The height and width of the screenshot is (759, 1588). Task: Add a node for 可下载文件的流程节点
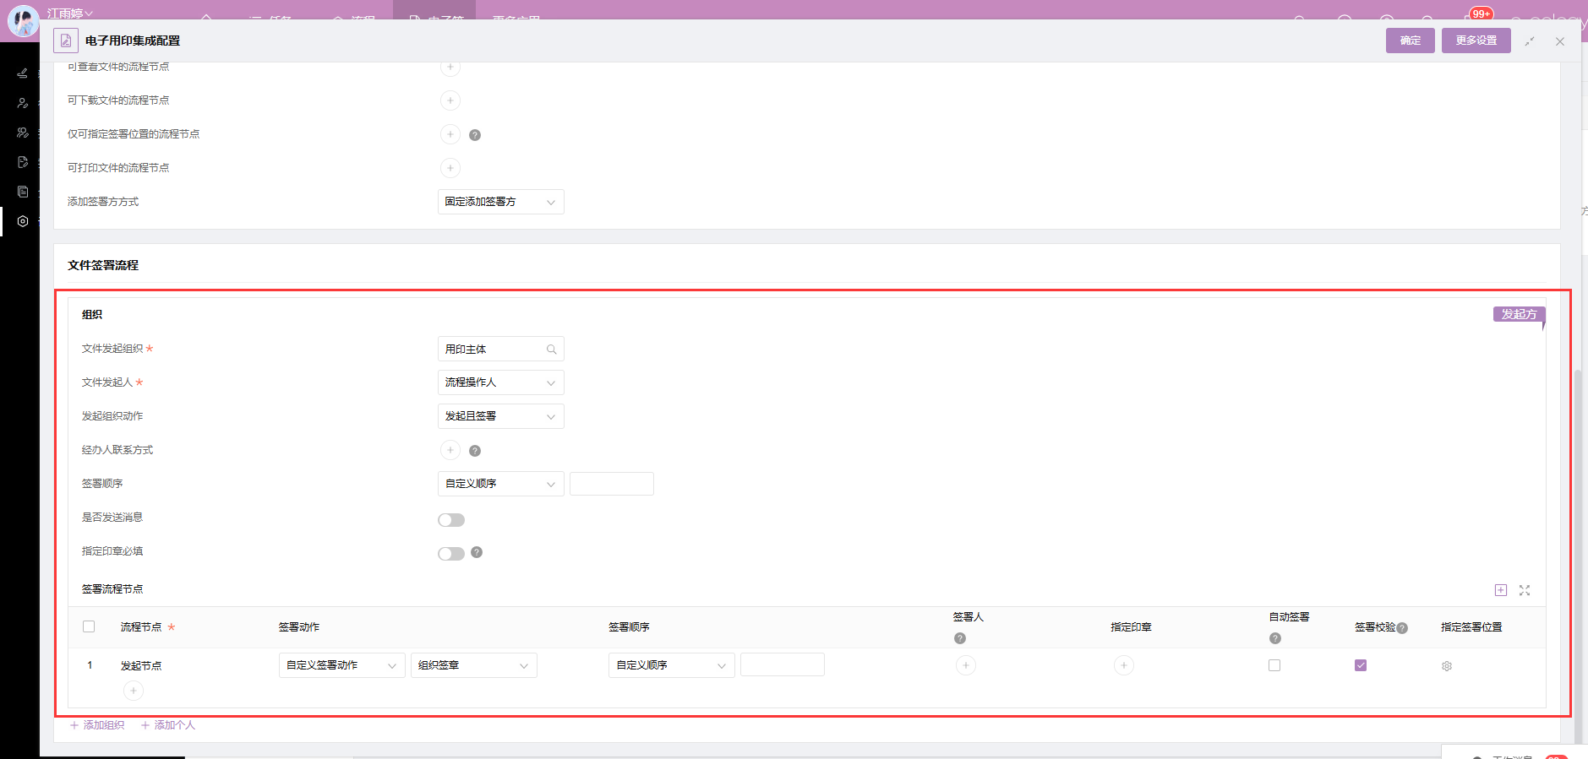tap(450, 100)
